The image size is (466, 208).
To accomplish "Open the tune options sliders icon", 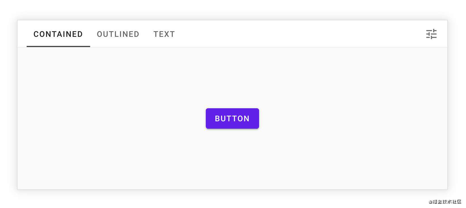I will click(431, 34).
